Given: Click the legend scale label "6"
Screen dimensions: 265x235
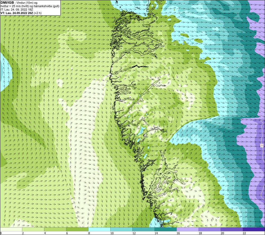Looking at the screenshot, I should pos(67,233).
